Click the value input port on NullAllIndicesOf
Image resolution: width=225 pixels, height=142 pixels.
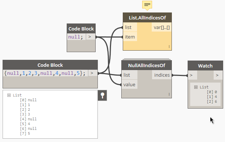(129, 84)
